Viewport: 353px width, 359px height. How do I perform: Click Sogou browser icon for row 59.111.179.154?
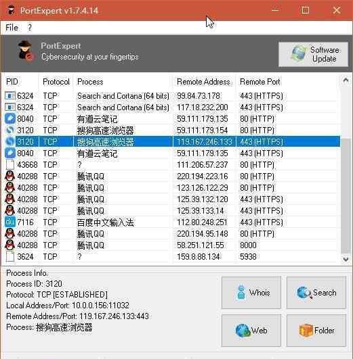tap(10, 130)
